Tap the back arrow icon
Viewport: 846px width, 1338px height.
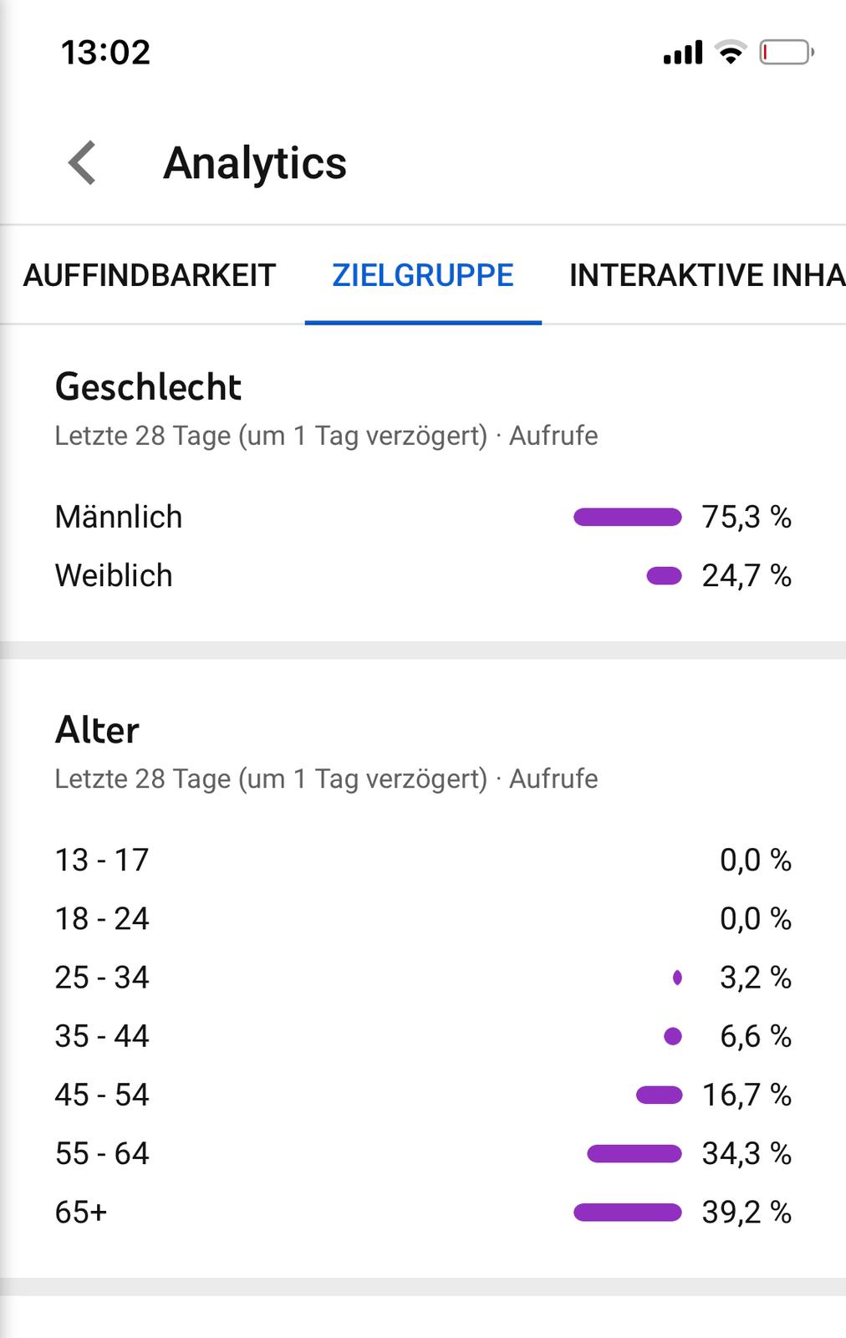click(x=83, y=162)
